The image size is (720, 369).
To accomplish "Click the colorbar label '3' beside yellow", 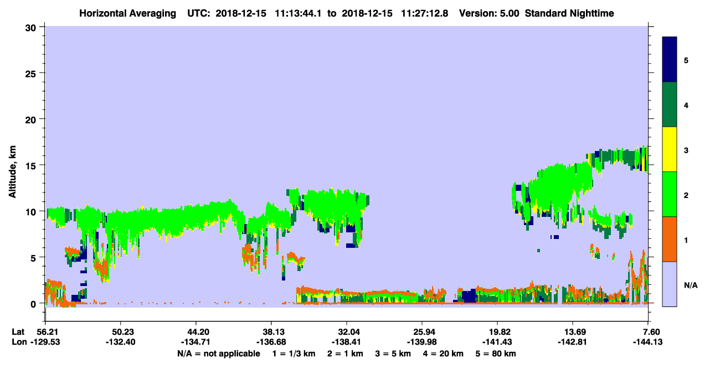I will pos(686,149).
